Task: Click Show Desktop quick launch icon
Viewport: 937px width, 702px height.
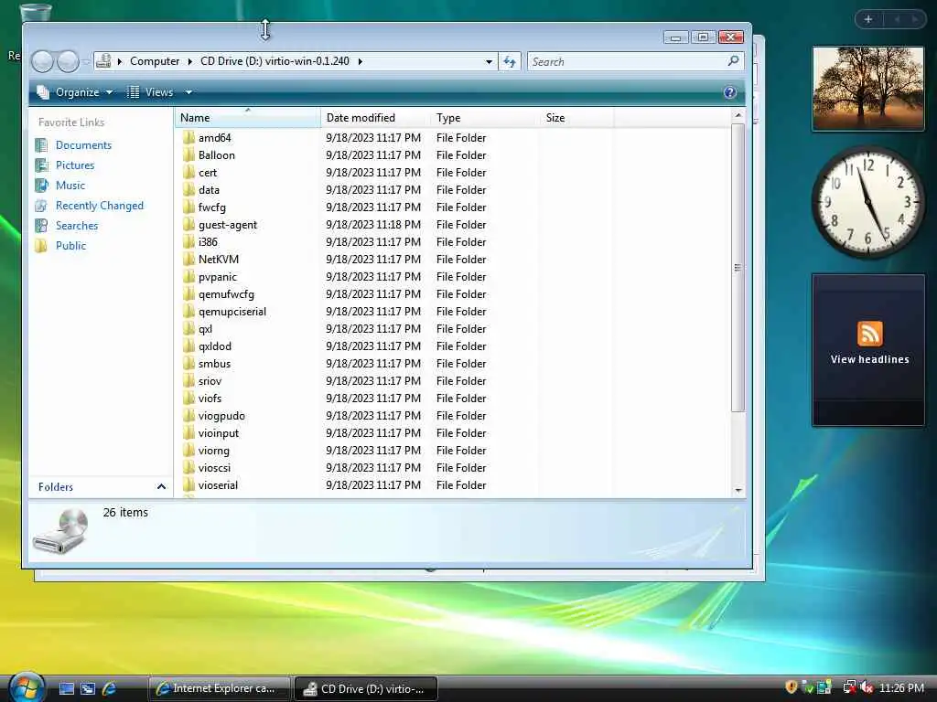Action: click(66, 689)
